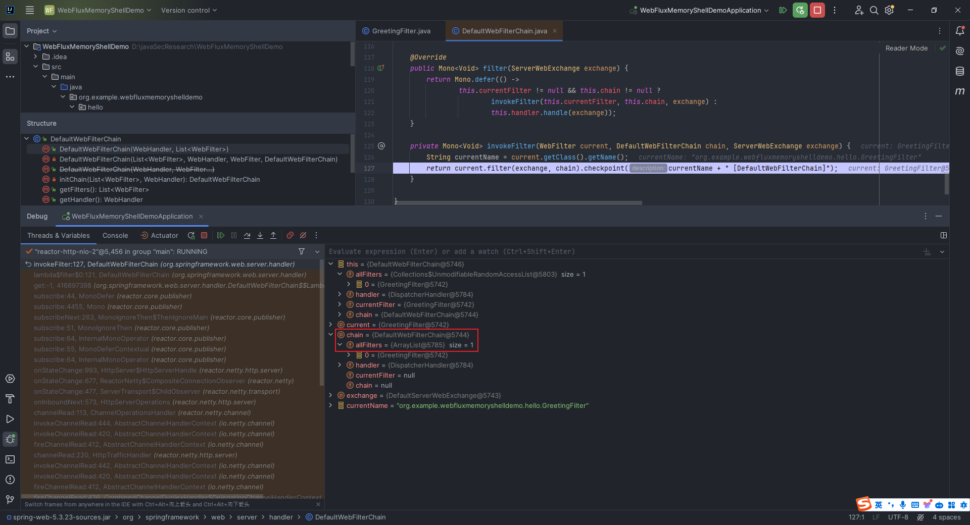Open the Debug tool window bug icon
Screen dimensions: 970x525
coord(10,439)
